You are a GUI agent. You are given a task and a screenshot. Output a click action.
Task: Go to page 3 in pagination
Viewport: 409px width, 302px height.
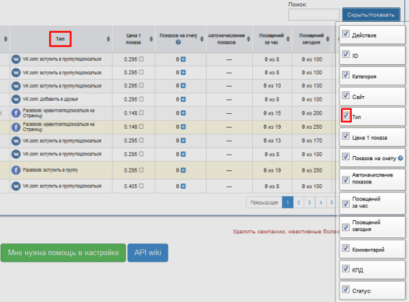309,202
